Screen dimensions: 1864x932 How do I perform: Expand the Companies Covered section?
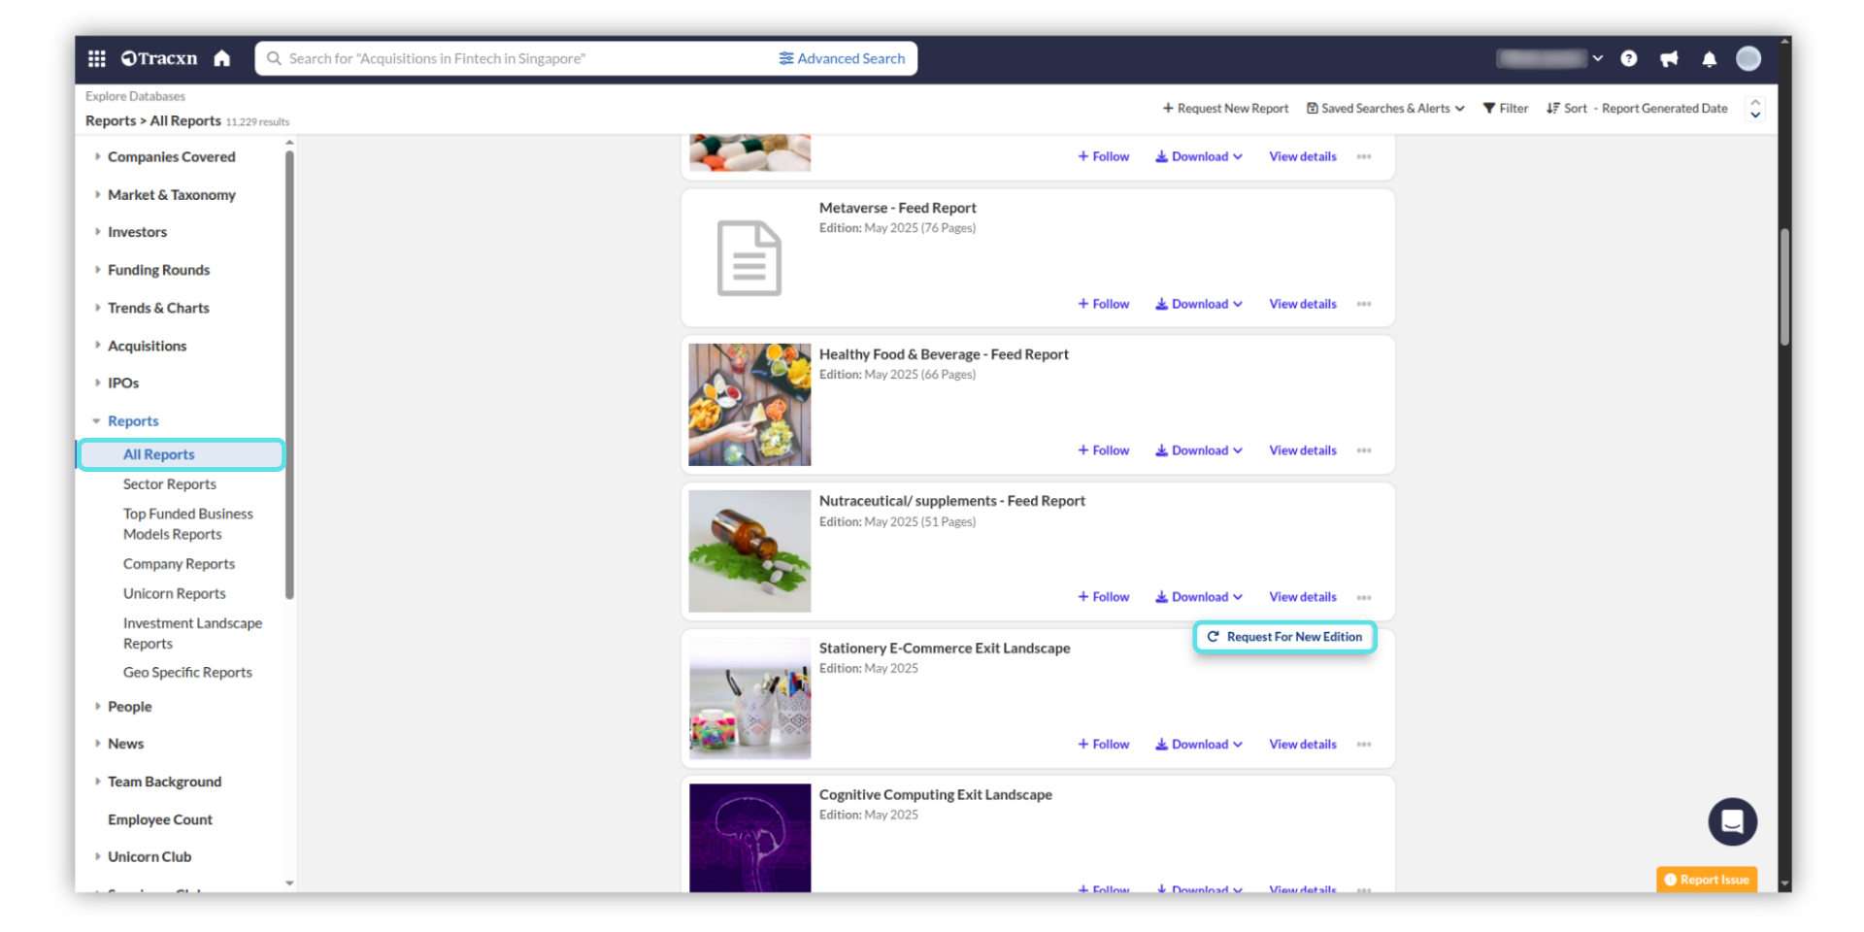(171, 156)
